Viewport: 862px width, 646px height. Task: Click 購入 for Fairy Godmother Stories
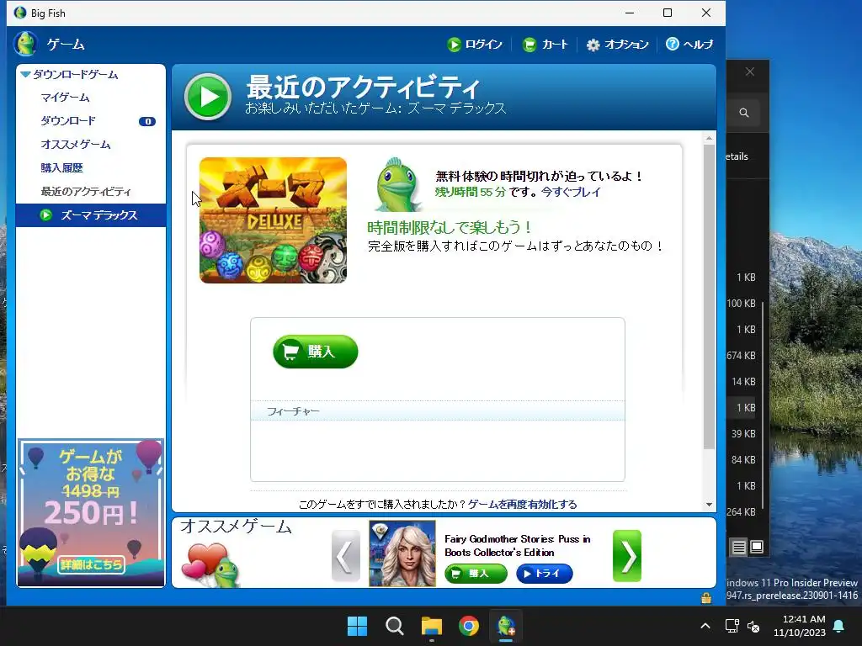click(476, 574)
